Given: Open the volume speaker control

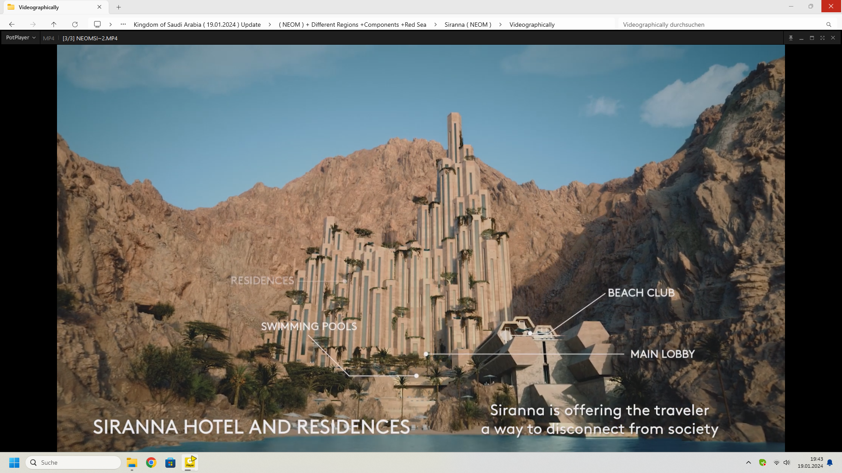Looking at the screenshot, I should 787,462.
